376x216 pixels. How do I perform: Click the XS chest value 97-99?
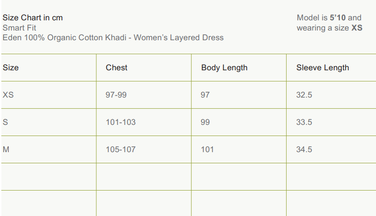point(116,95)
